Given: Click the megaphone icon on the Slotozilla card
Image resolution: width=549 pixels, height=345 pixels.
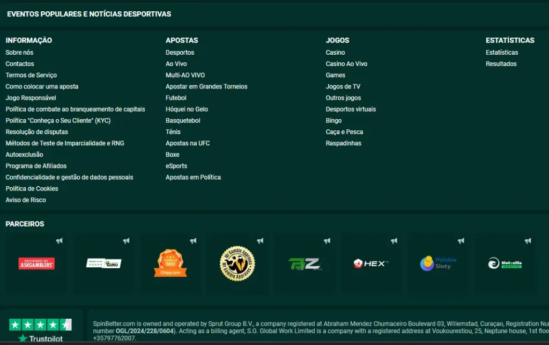Looking at the screenshot, I should [528, 240].
